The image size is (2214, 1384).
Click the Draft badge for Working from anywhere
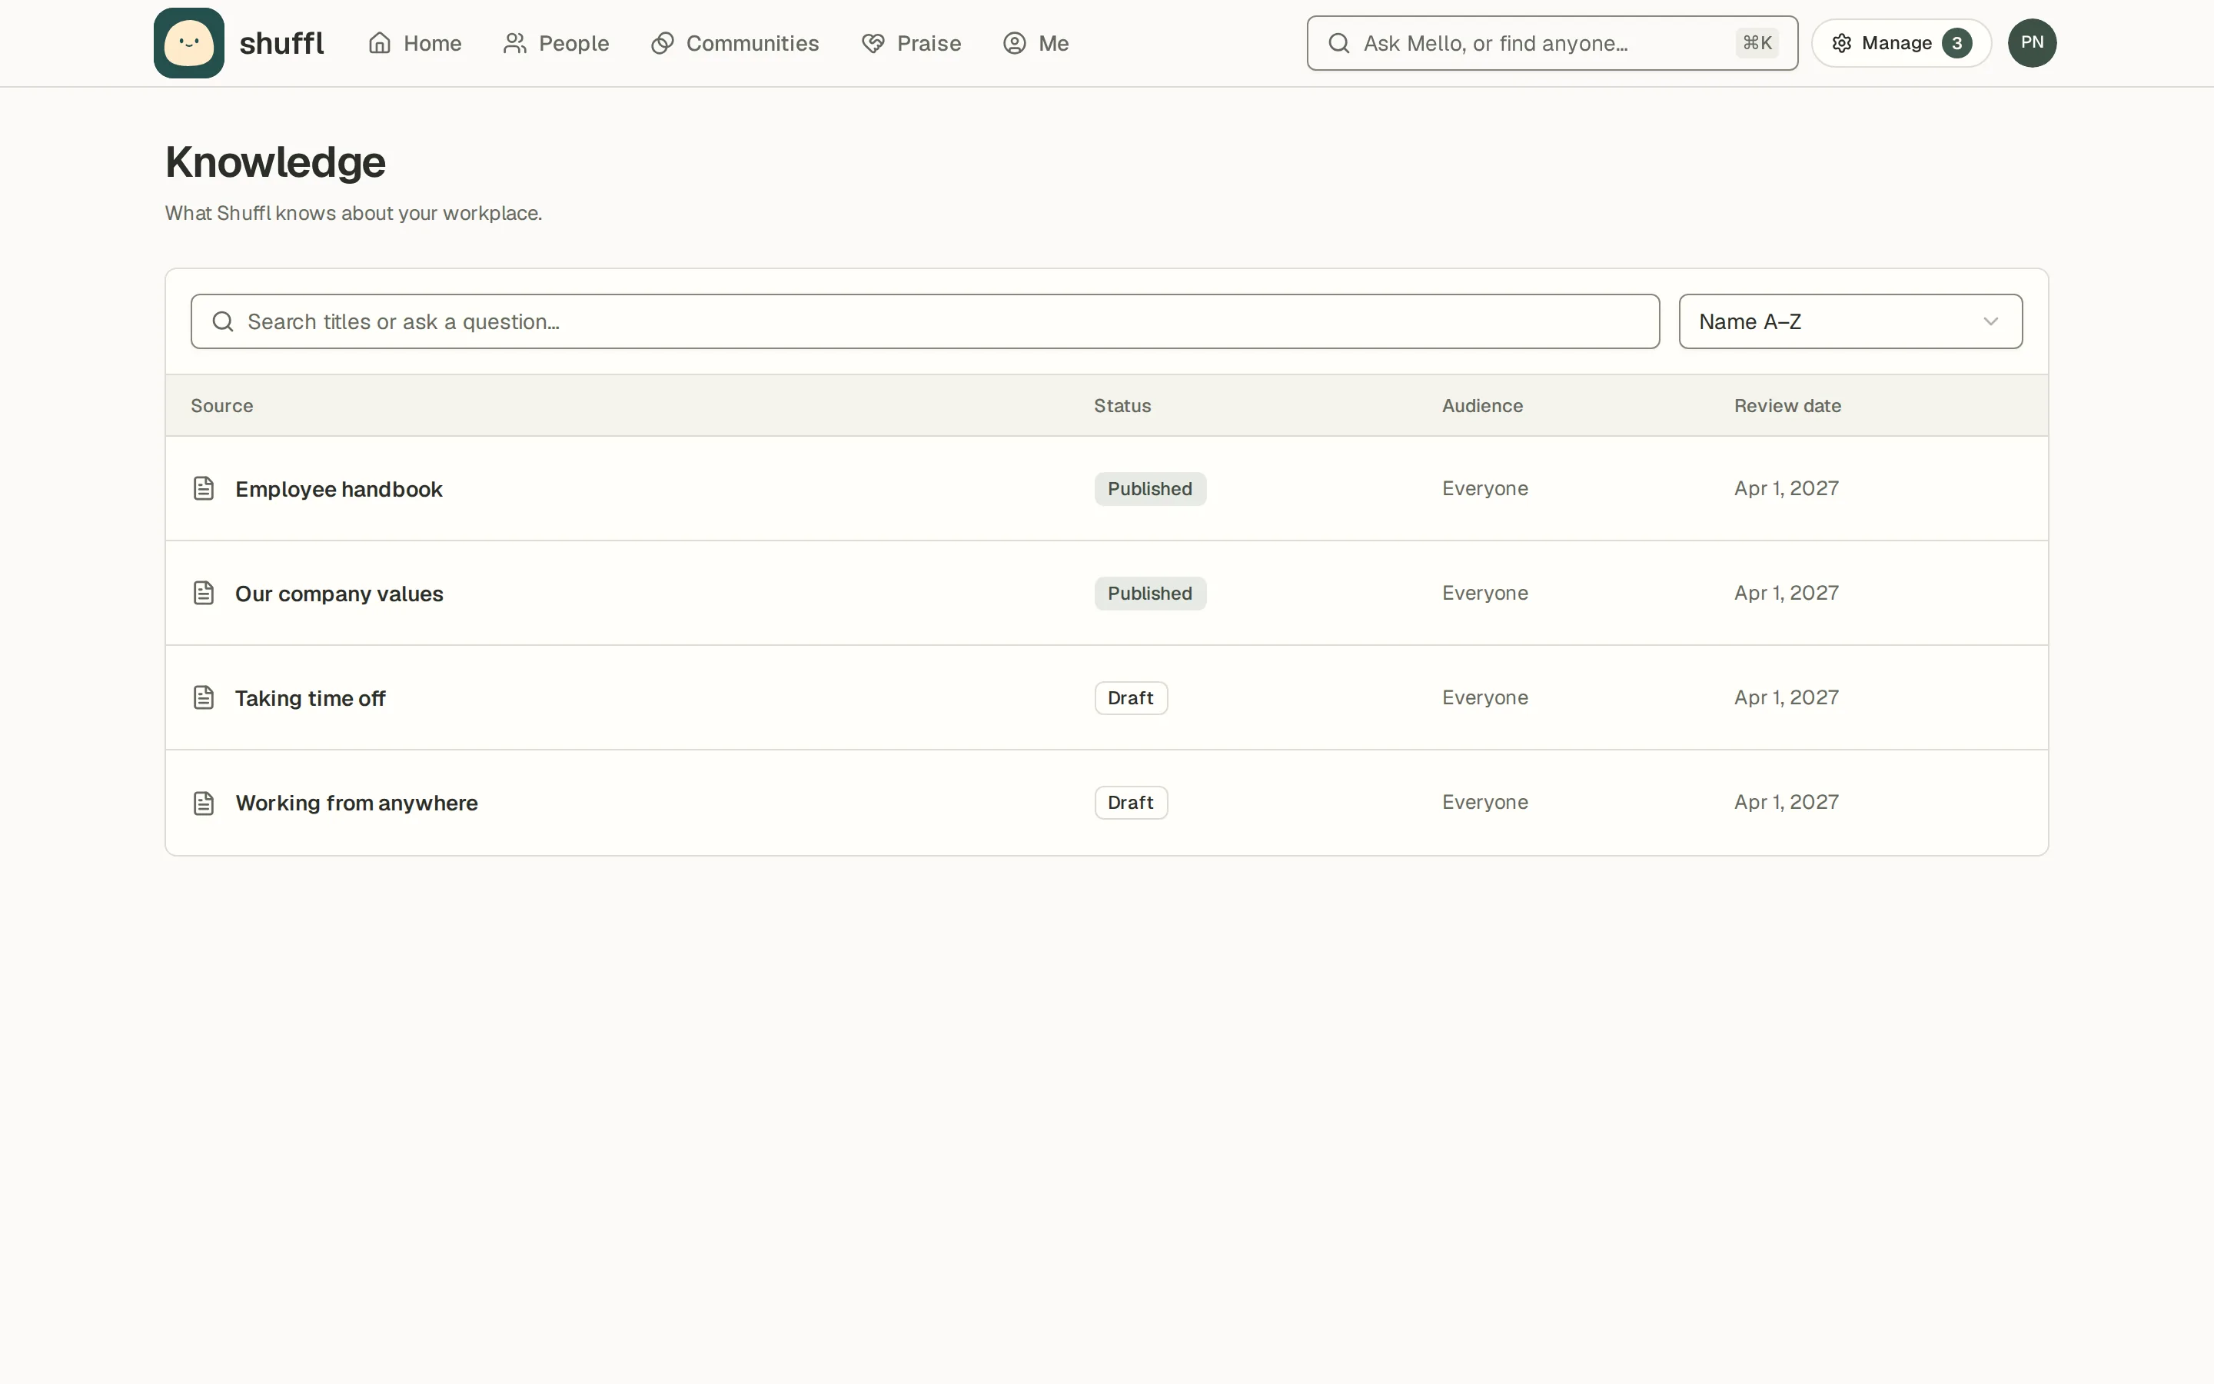coord(1131,803)
